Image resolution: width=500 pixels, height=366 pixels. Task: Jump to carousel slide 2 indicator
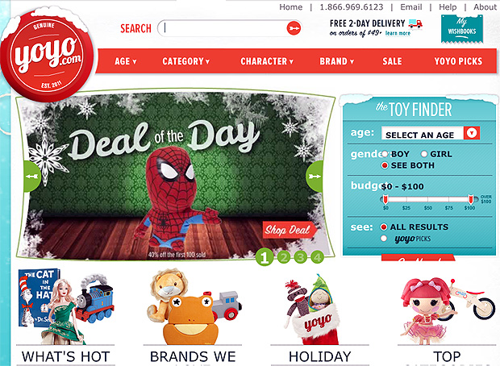(284, 257)
